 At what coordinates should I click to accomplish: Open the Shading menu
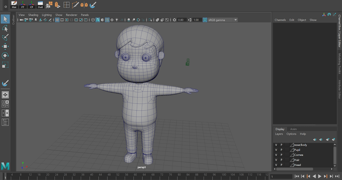(x=33, y=15)
